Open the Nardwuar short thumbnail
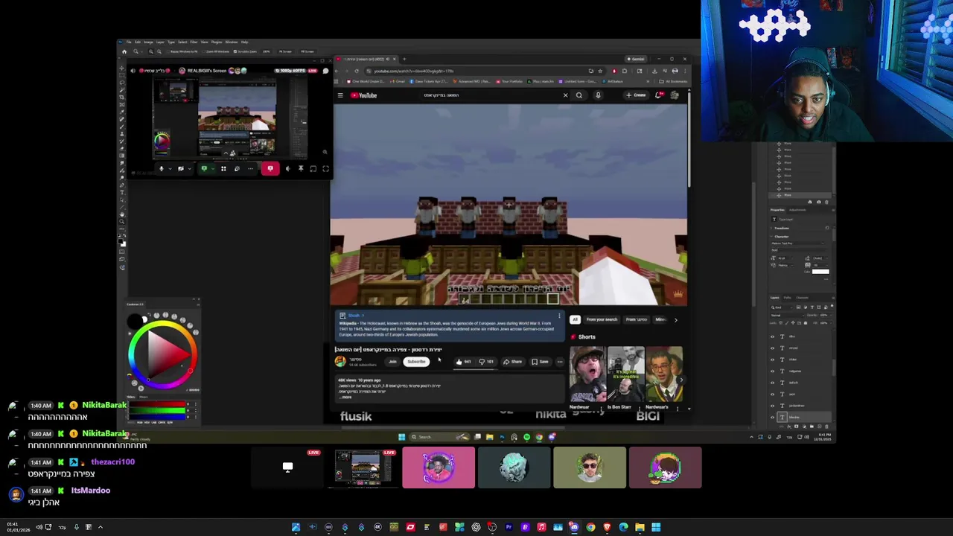 (588, 374)
